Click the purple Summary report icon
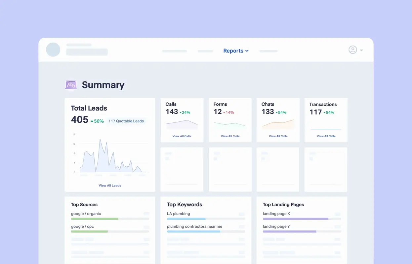This screenshot has height=264, width=412. point(71,84)
